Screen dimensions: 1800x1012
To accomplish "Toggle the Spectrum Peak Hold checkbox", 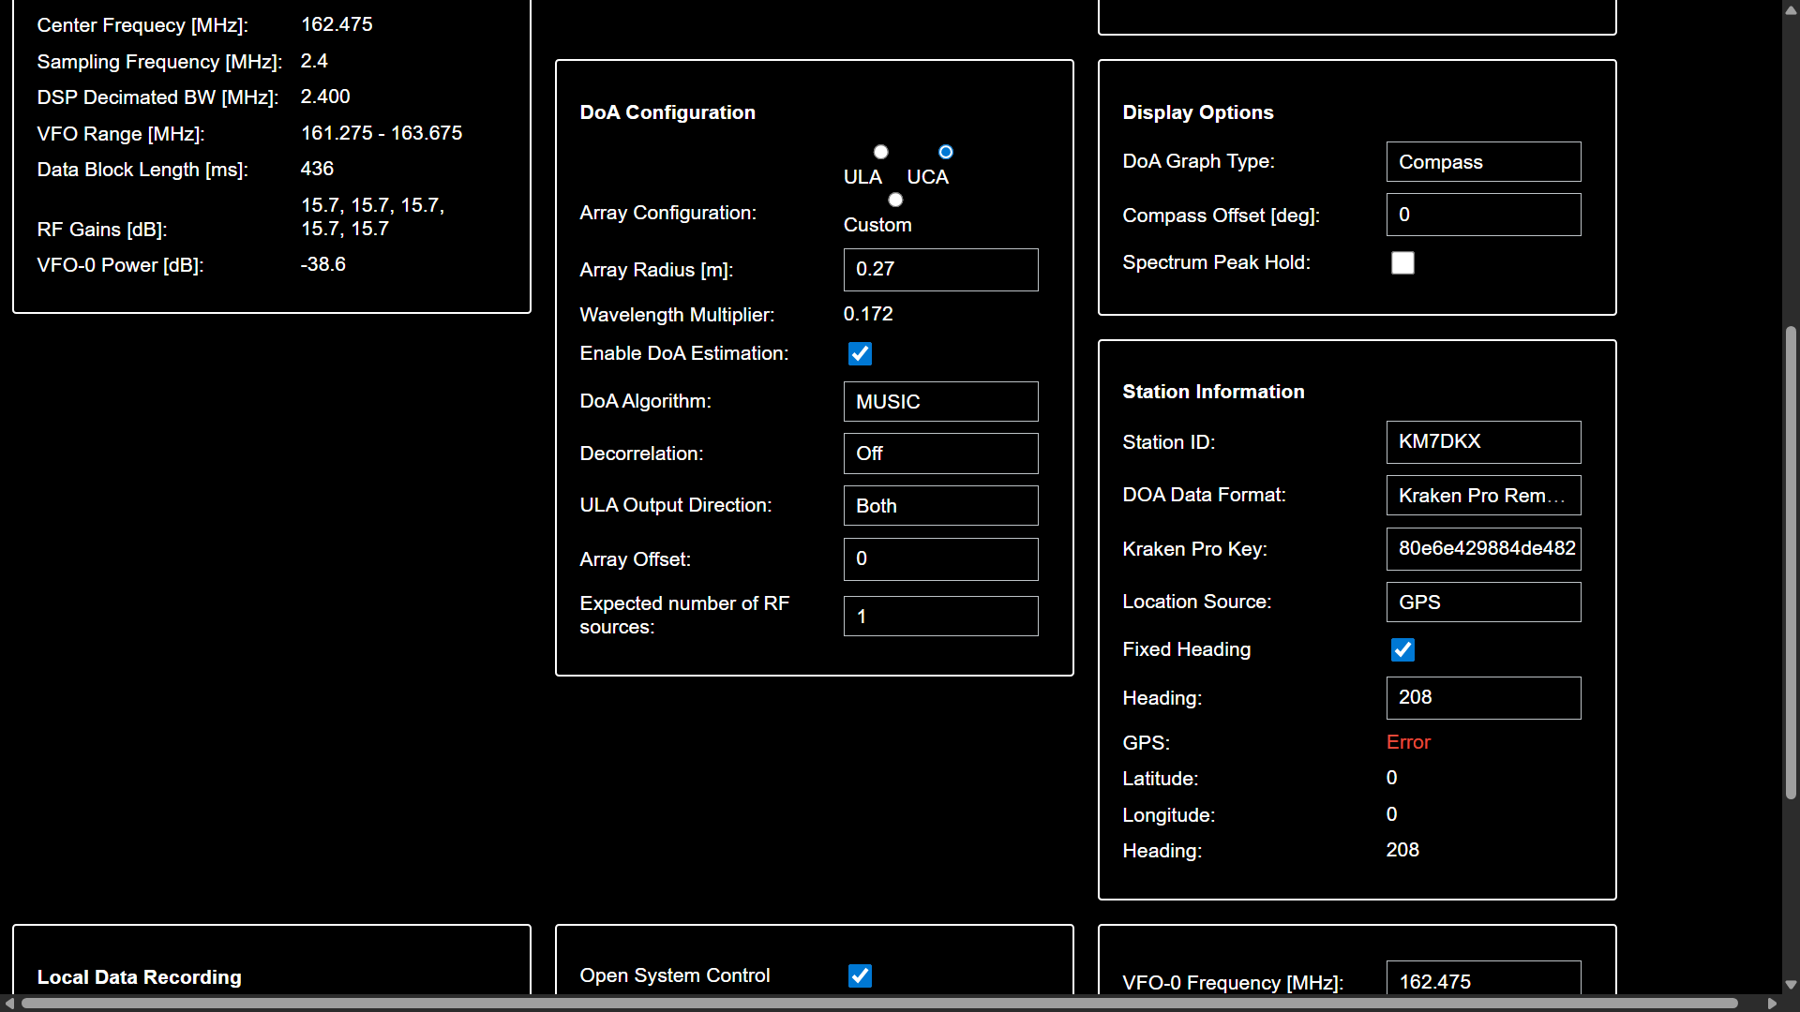I will pos(1402,263).
